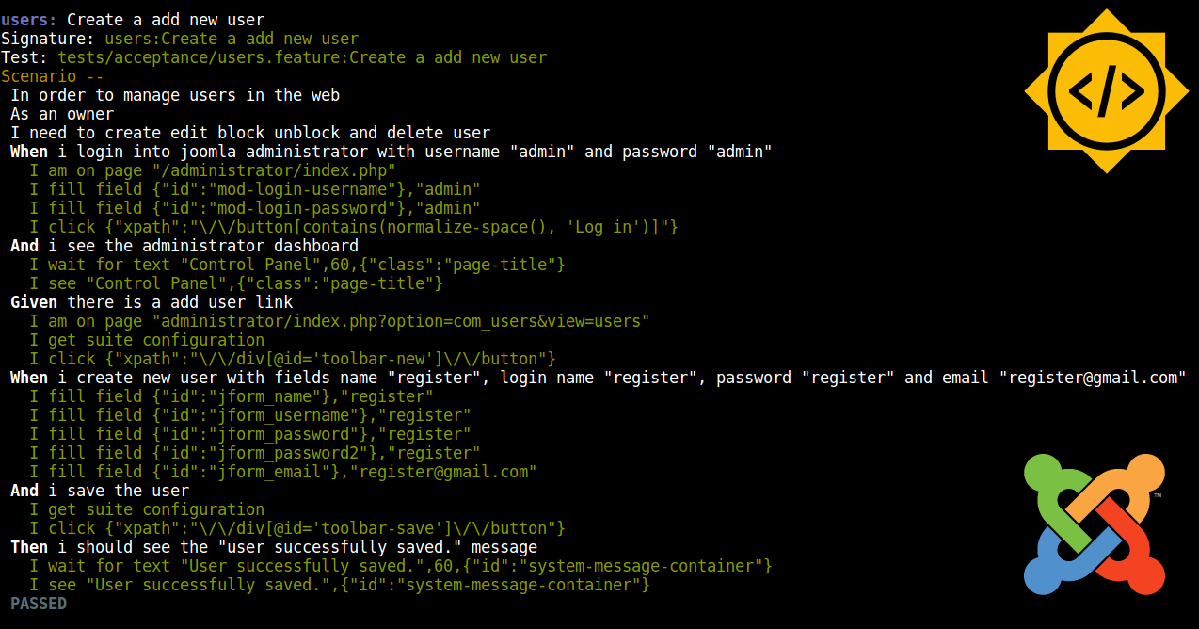This screenshot has height=629, width=1199.
Task: Click the jform_password2 fill field line
Action: coord(254,453)
